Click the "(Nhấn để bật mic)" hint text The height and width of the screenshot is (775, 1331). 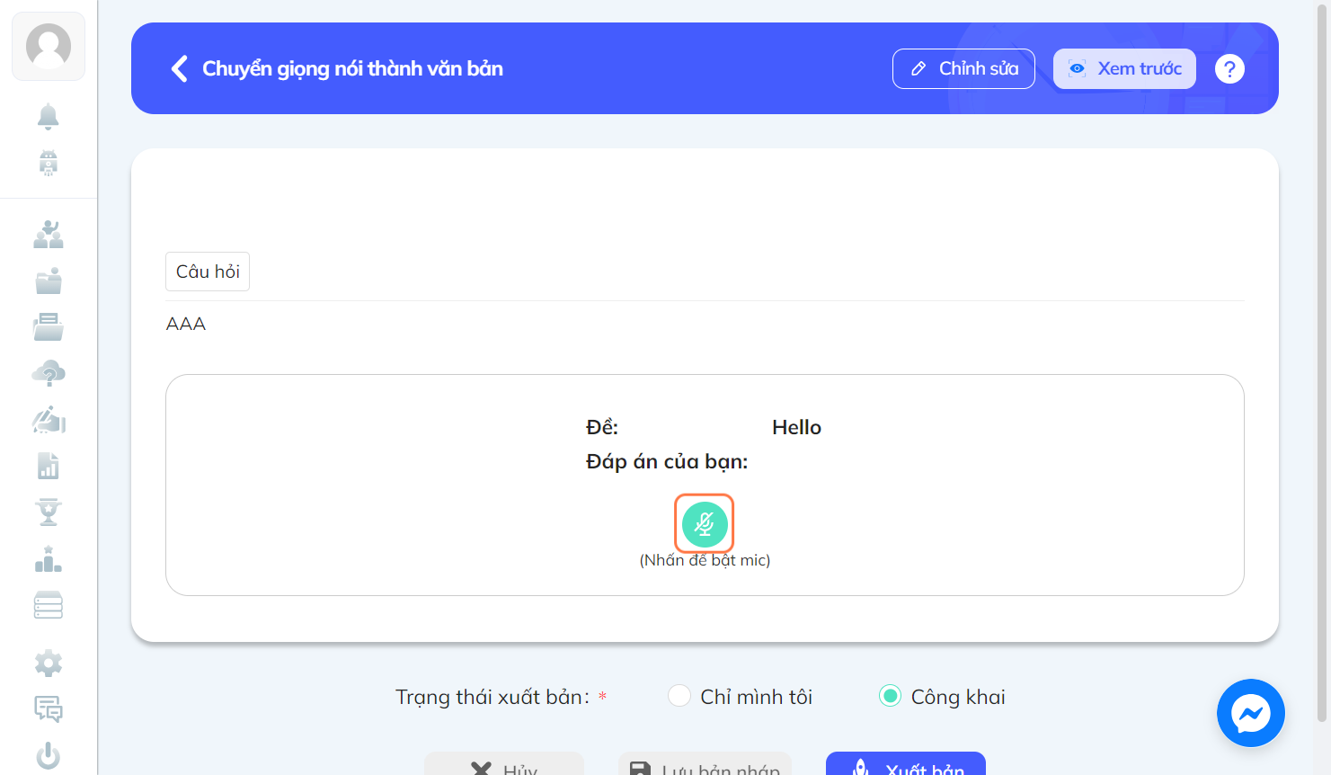pos(705,560)
